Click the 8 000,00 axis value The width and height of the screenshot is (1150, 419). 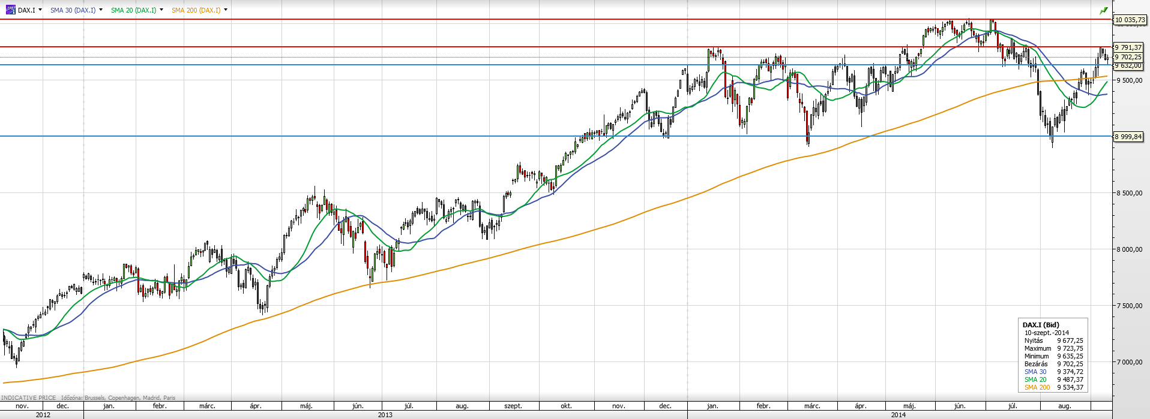pos(1129,249)
